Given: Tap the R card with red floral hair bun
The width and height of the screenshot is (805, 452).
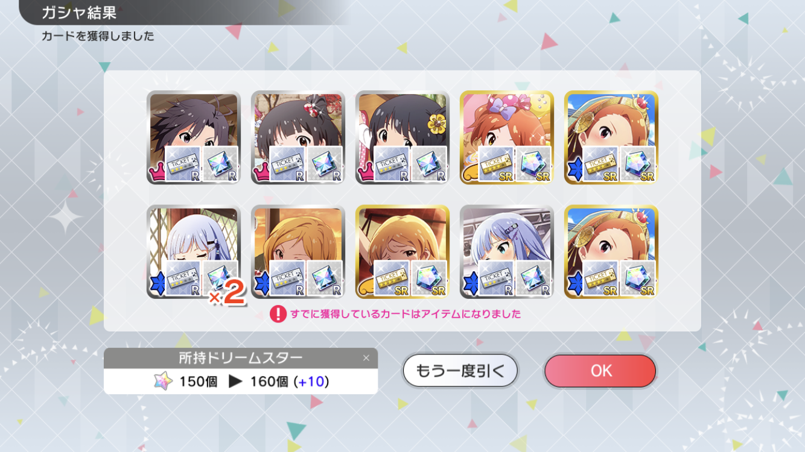Looking at the screenshot, I should click(x=298, y=137).
